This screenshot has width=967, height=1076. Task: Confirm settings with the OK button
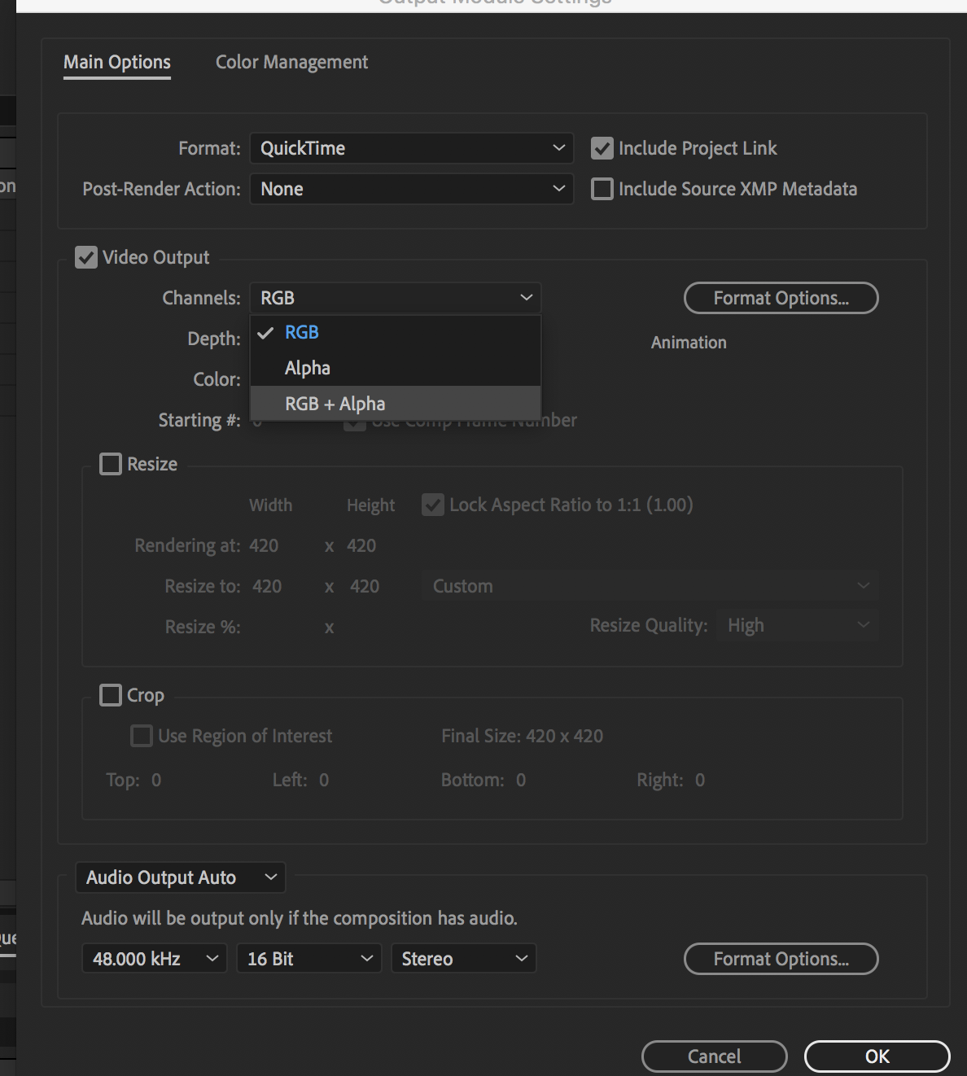(x=877, y=1056)
